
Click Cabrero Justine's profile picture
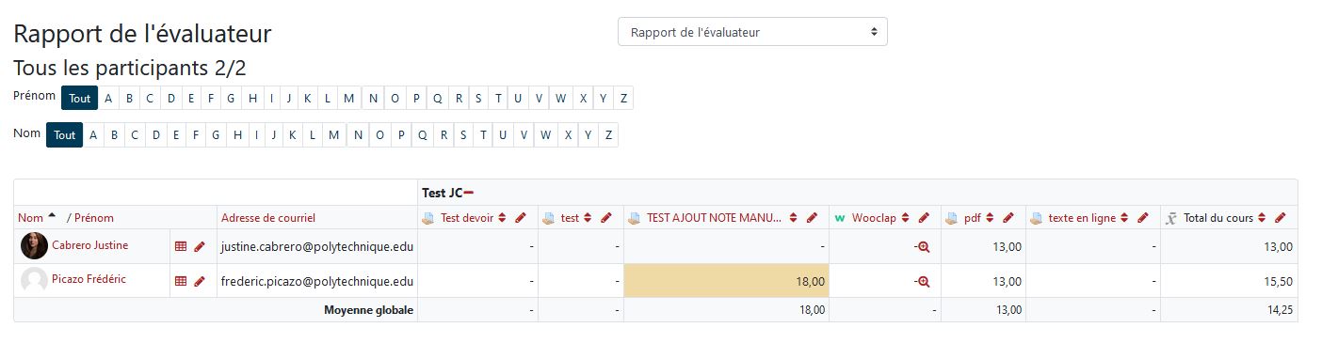[x=34, y=246]
